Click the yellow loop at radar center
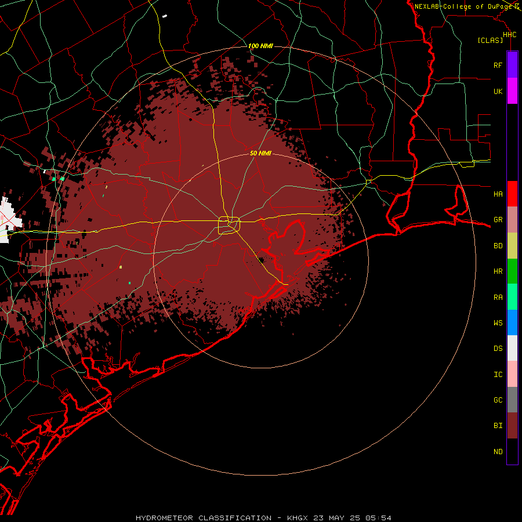The height and width of the screenshot is (522, 522). [229, 225]
